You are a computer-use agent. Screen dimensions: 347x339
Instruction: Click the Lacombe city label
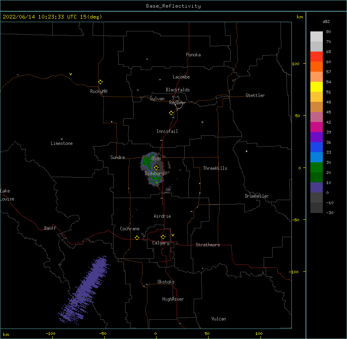(181, 77)
